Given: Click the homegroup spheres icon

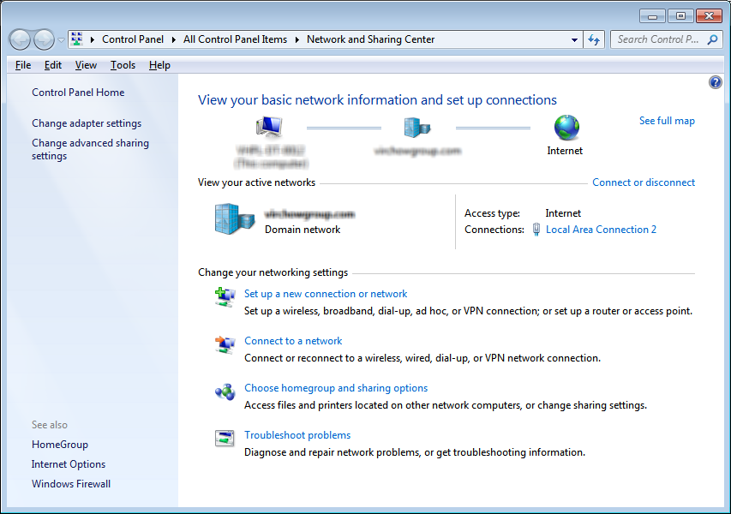Looking at the screenshot, I should pos(225,391).
